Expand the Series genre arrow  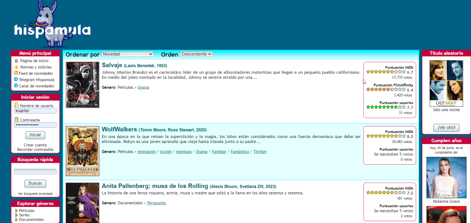17,215
